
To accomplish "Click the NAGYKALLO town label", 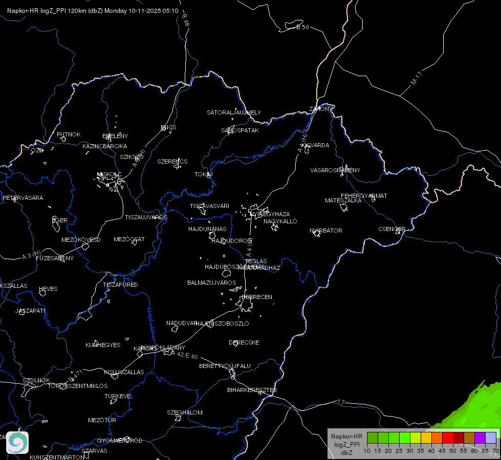I will (x=280, y=221).
